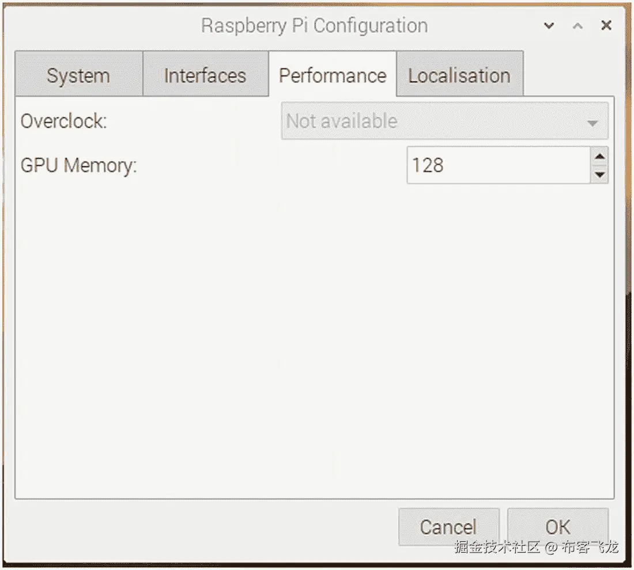This screenshot has width=634, height=570.
Task: Click the GPU Memory label text
Action: [79, 166]
